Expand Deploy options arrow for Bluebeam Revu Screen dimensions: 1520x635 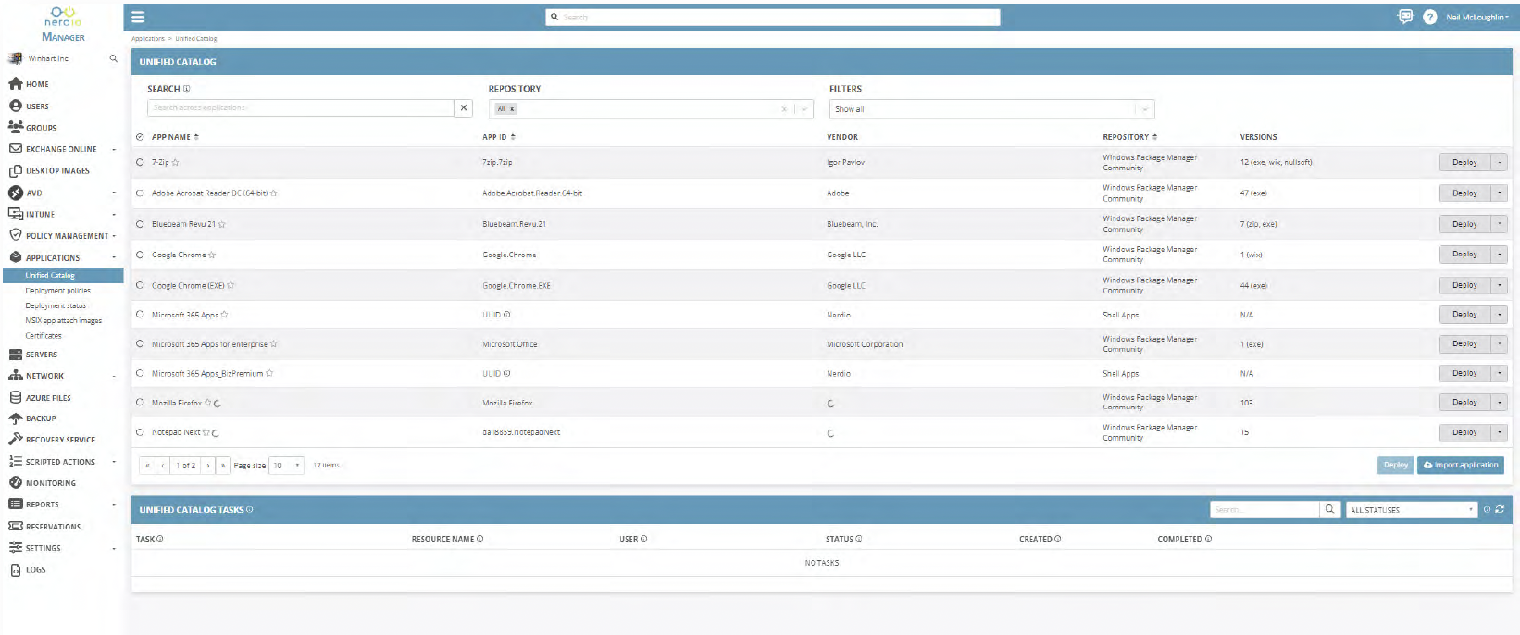click(x=1500, y=224)
